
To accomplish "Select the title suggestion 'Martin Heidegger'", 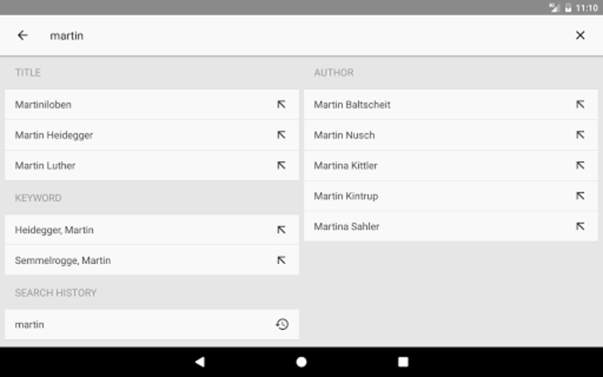I will 152,135.
